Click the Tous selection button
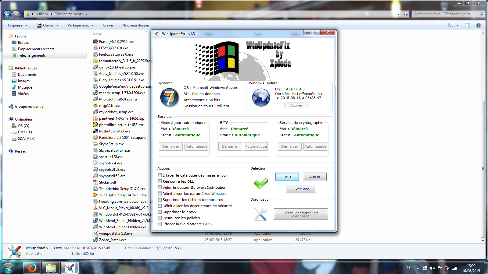488x274 pixels. point(287,177)
